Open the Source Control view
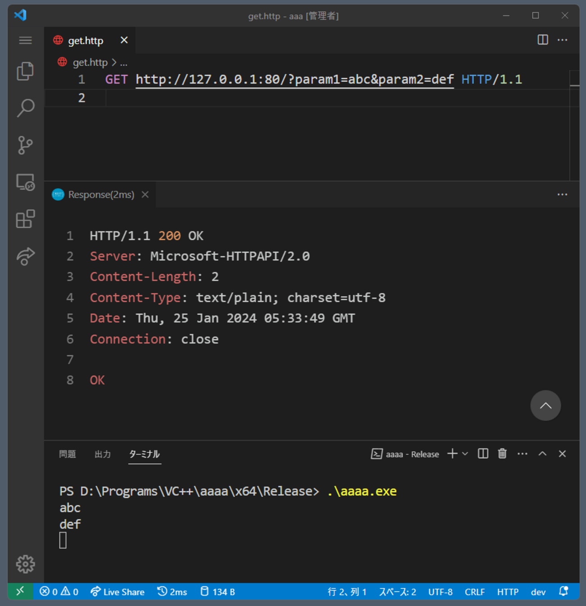 (x=25, y=145)
